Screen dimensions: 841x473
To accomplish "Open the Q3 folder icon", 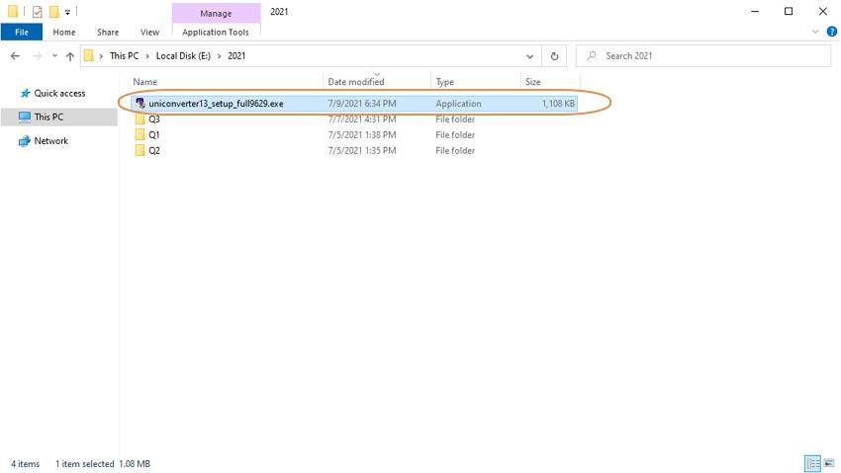I will click(x=140, y=119).
